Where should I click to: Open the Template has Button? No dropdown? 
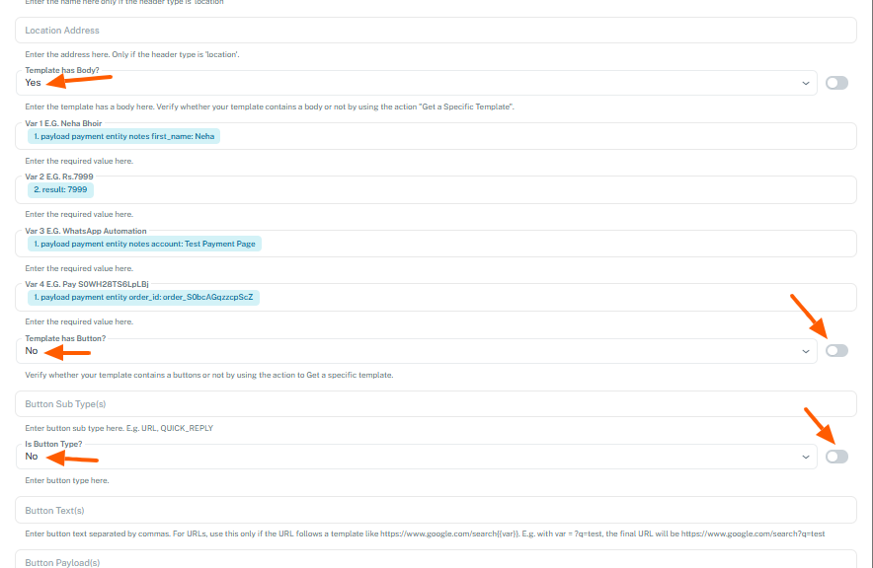(415, 351)
